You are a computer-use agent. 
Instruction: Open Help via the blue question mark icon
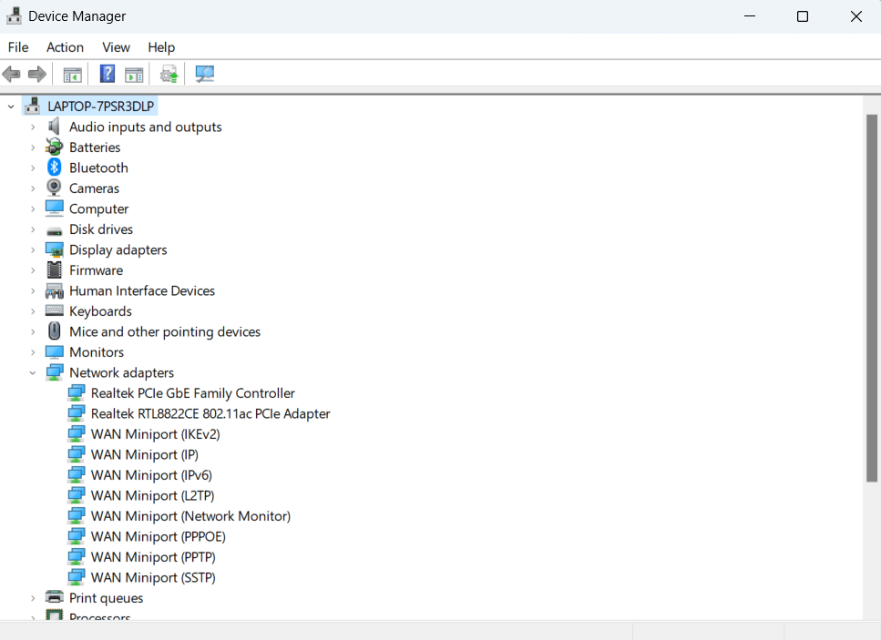click(108, 75)
